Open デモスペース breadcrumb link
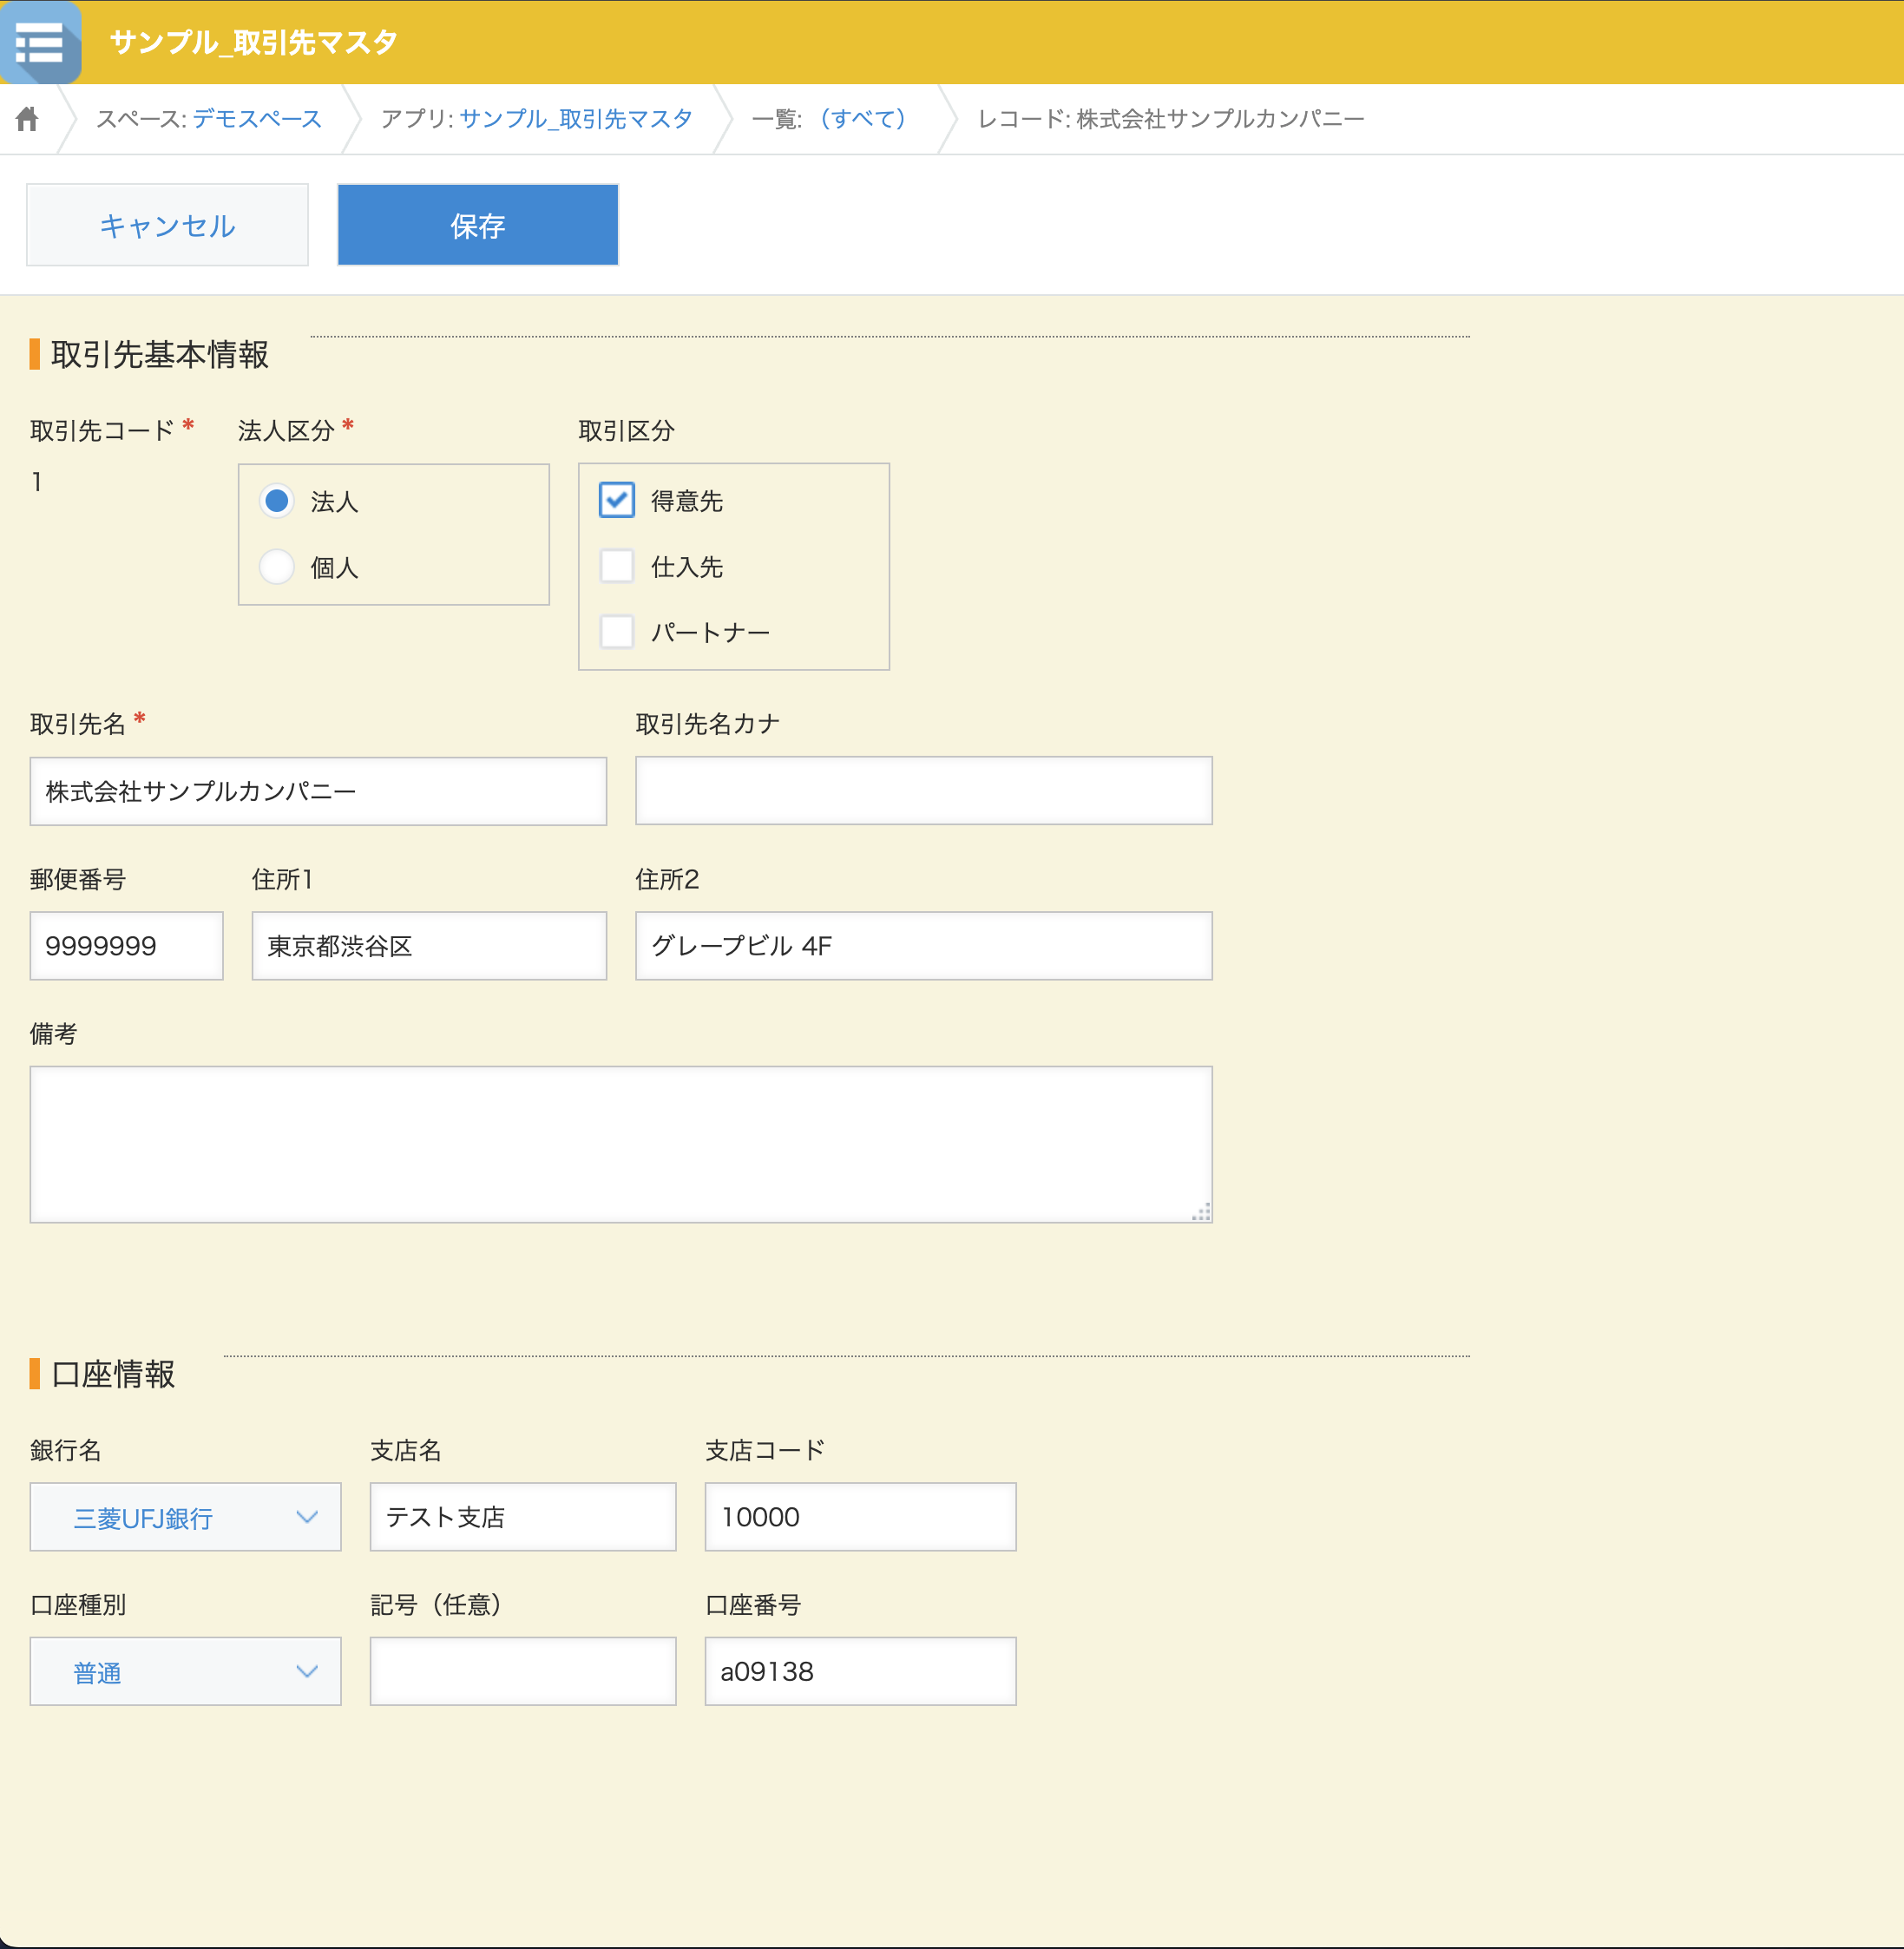1904x1949 pixels. coord(257,119)
